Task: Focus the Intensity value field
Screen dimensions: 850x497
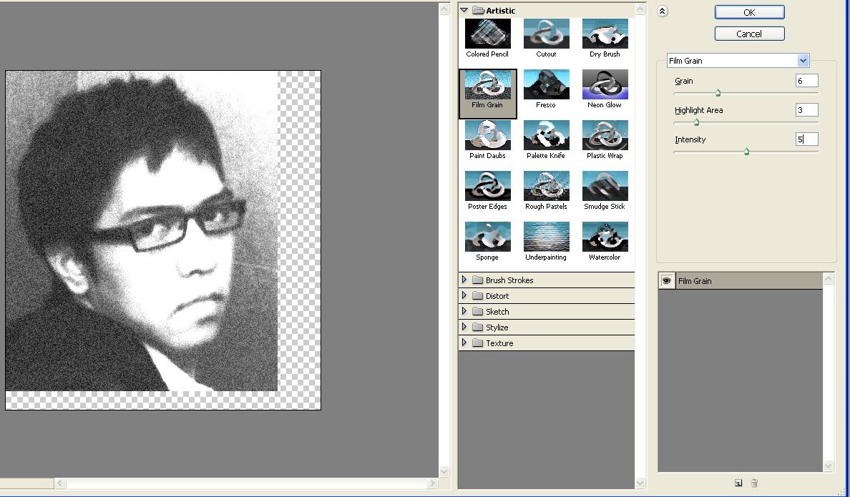Action: click(806, 139)
